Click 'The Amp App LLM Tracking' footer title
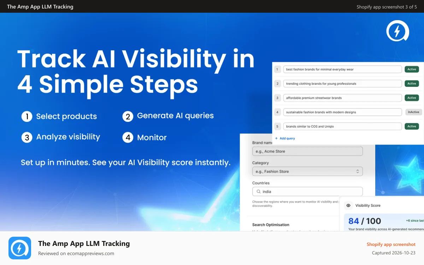The image size is (424, 265). tap(84, 243)
